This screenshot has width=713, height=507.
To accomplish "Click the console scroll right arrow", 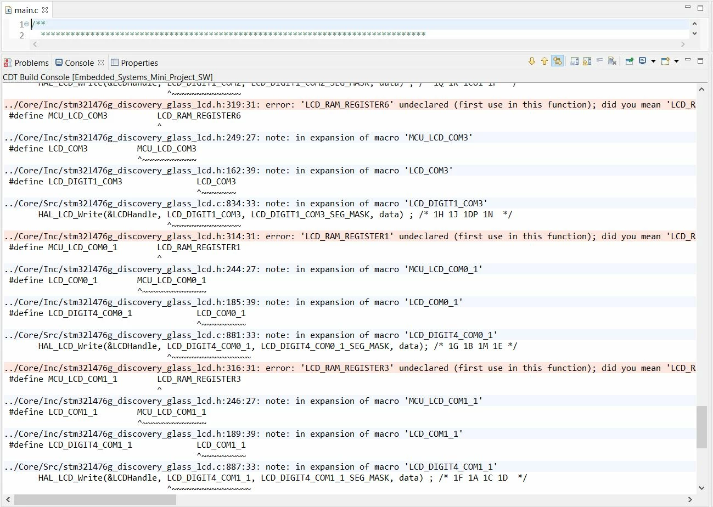I will 692,500.
